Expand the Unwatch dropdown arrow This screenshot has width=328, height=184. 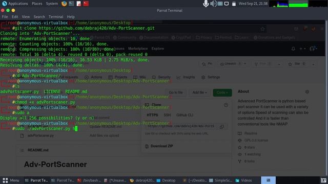click(x=245, y=64)
